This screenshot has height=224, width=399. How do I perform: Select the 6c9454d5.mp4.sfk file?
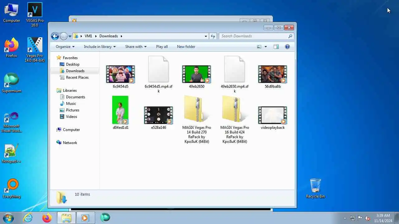point(158,75)
